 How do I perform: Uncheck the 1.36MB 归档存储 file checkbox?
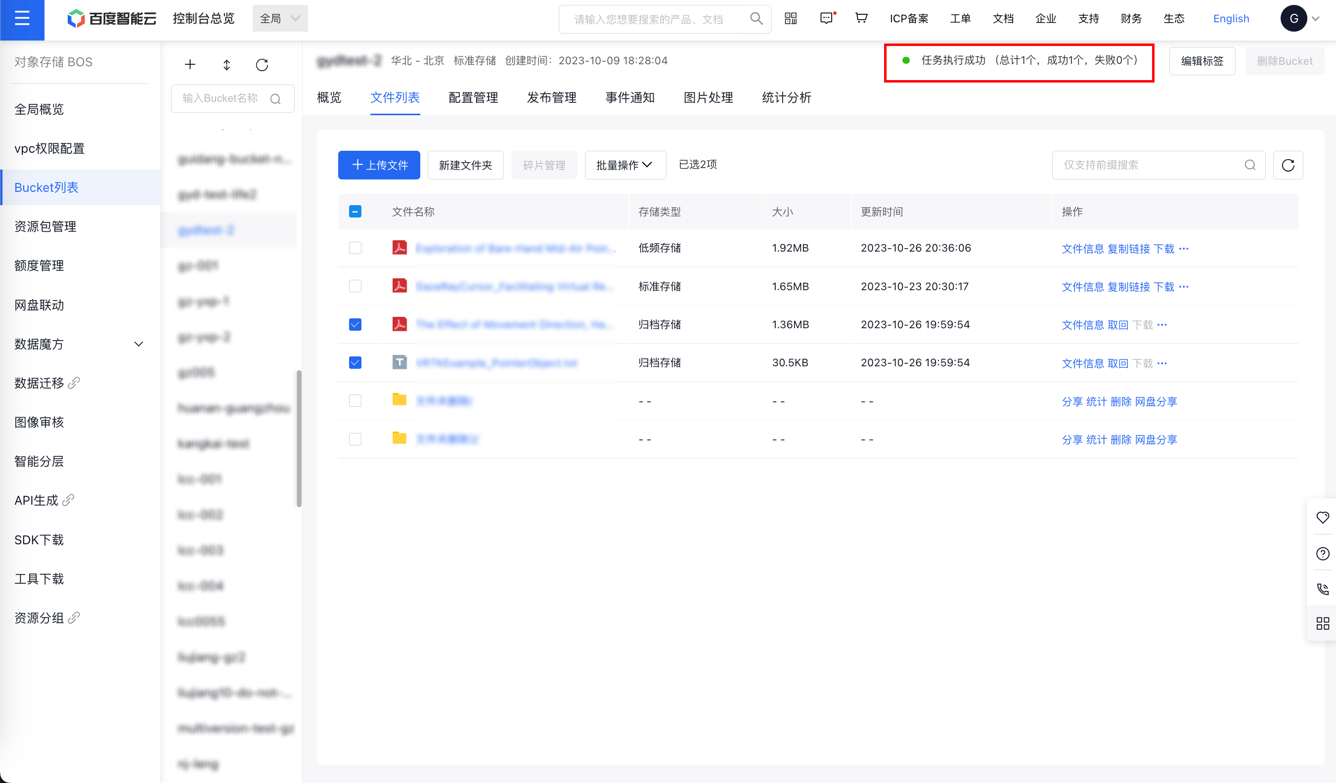point(355,324)
